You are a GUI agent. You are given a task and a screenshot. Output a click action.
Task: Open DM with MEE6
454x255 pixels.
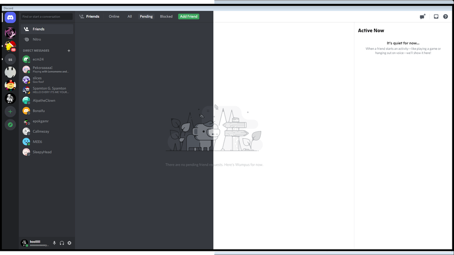(47, 142)
